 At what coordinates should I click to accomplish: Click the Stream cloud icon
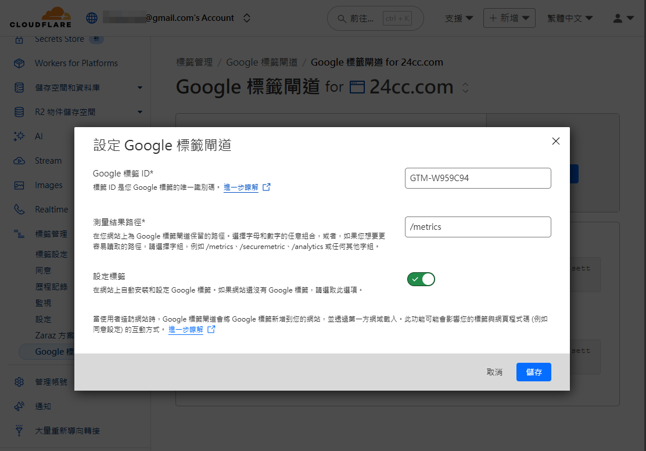pos(19,161)
